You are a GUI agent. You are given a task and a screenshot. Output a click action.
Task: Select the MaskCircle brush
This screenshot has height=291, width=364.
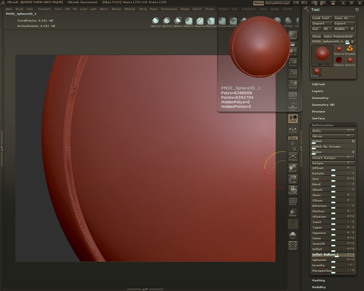pyautogui.click(x=189, y=22)
